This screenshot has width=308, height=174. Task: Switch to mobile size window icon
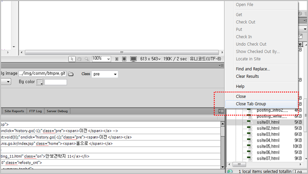[117, 59]
